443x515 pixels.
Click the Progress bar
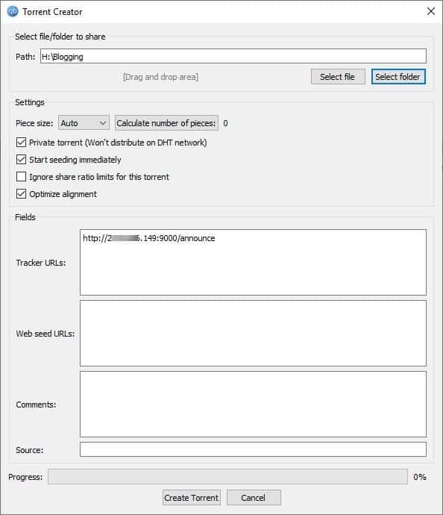227,477
